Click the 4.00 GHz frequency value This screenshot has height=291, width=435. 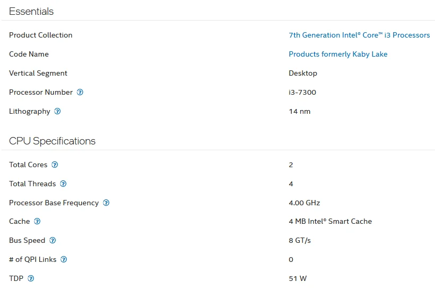coord(304,203)
